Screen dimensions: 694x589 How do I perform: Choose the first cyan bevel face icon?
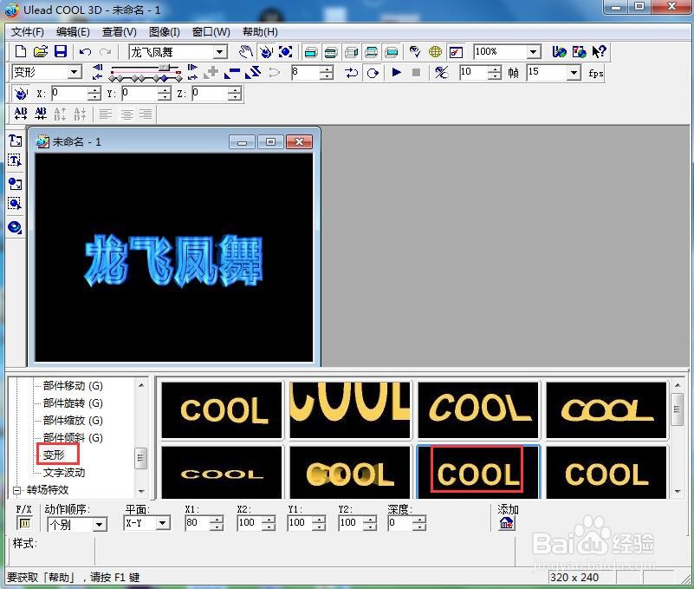click(311, 52)
